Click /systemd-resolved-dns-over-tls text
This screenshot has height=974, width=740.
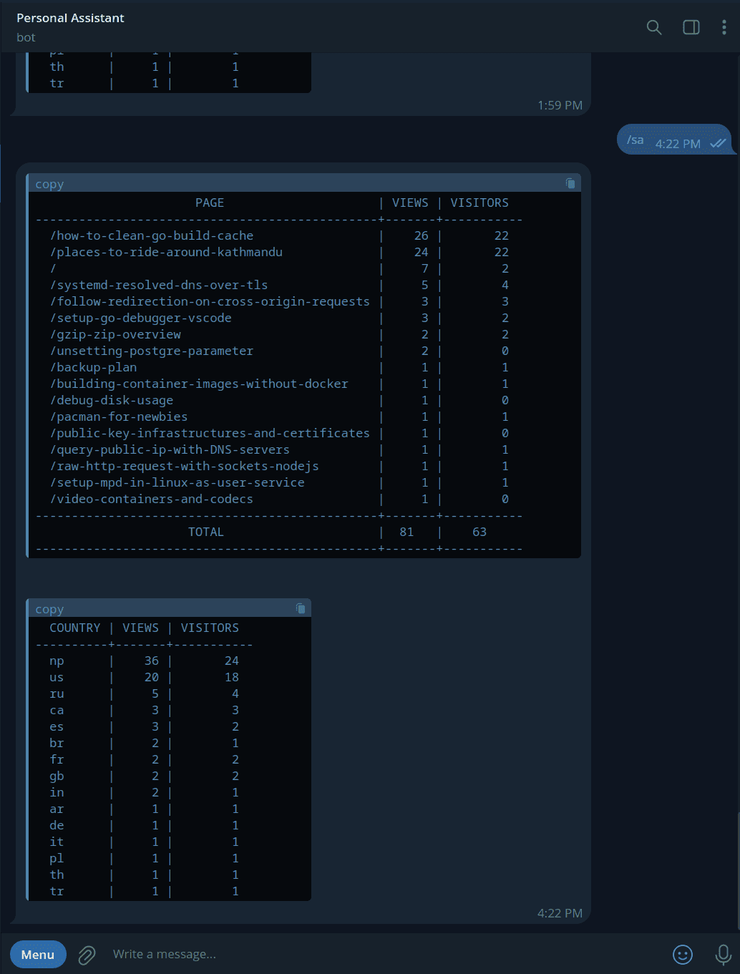coord(159,285)
